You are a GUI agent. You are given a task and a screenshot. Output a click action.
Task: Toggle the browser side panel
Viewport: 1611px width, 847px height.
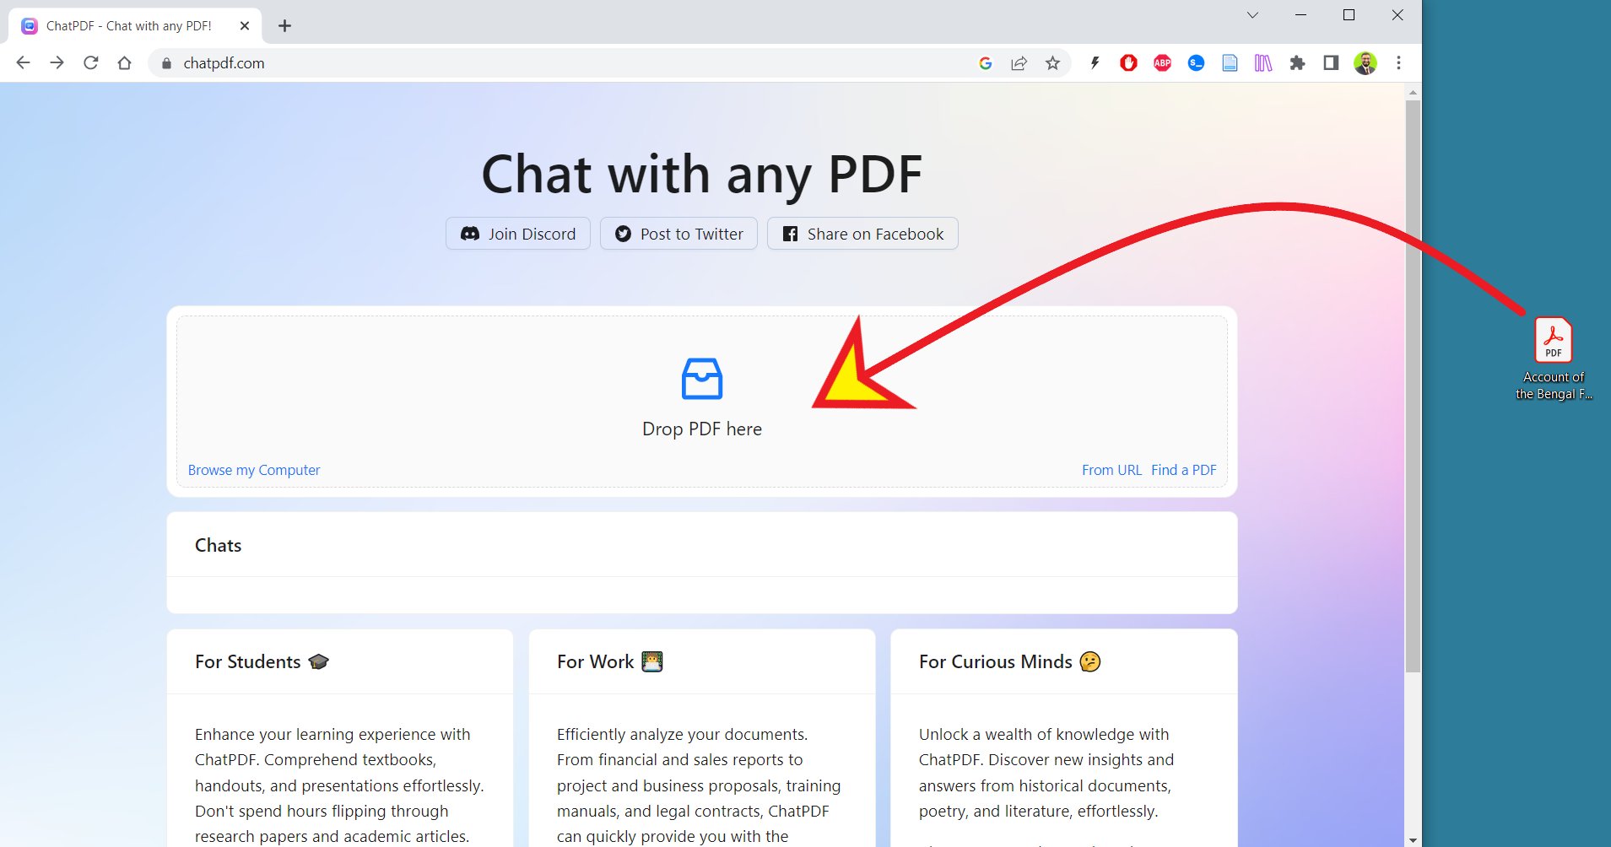pos(1331,63)
